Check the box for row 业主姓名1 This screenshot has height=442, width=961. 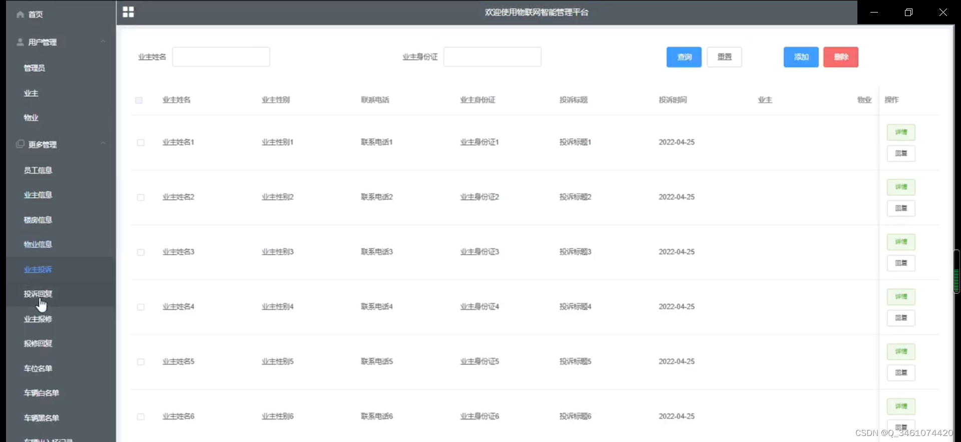pos(141,143)
